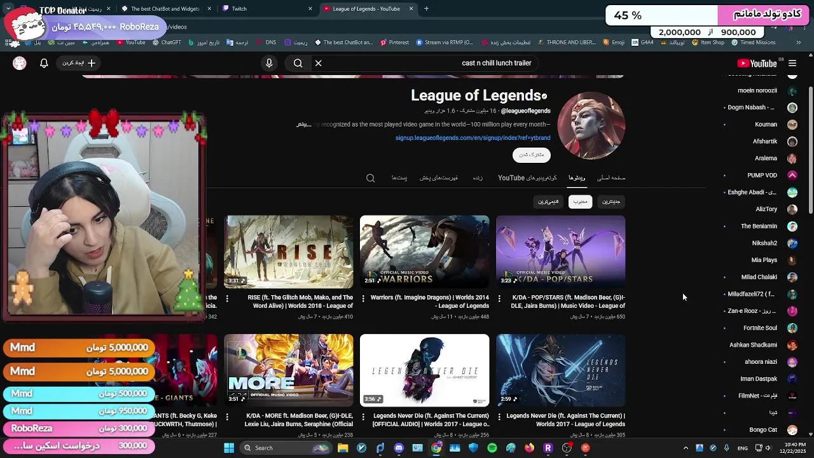Switch to The best ChatBot and Widgets tab
The image size is (814, 458).
point(164,8)
